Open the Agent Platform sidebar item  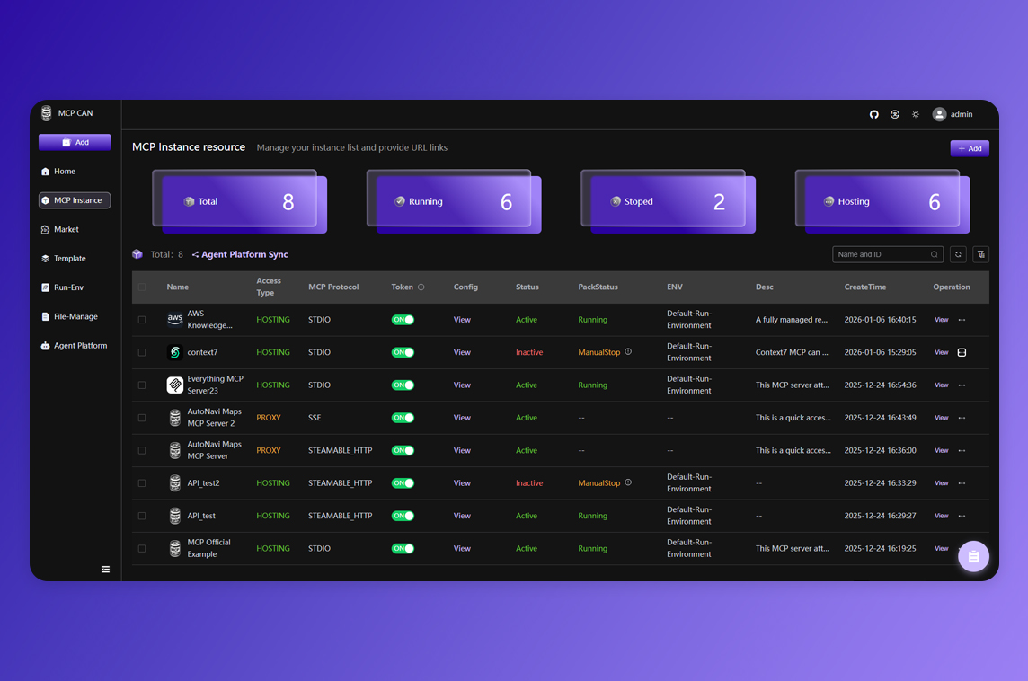coord(79,345)
